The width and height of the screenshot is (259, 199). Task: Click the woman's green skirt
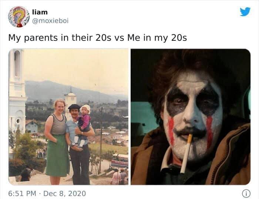coord(58,156)
